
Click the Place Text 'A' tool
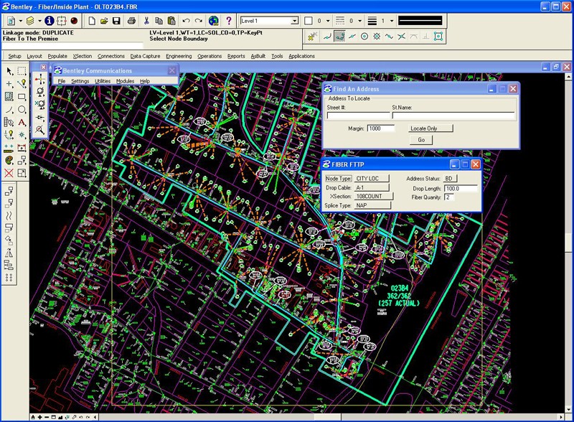[x=22, y=123]
